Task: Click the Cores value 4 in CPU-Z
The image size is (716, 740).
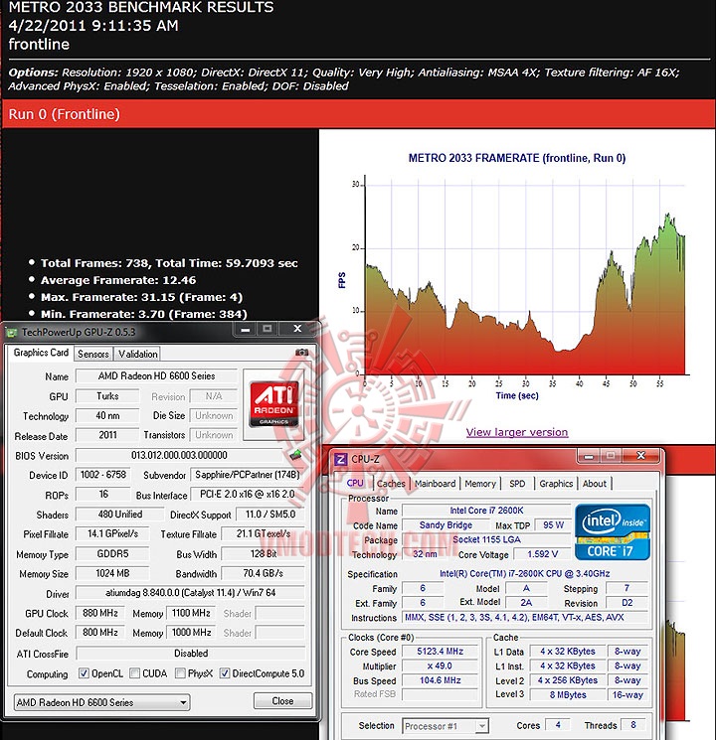Action: tap(558, 725)
